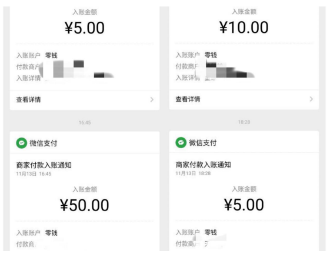Click the ¥10.00 amount
This screenshot has height=274, width=330.
[244, 28]
